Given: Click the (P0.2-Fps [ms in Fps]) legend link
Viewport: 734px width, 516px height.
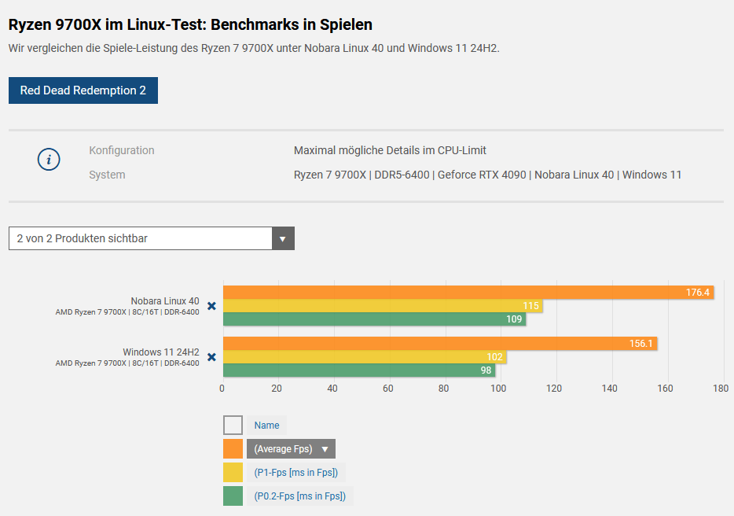Looking at the screenshot, I should (x=299, y=496).
